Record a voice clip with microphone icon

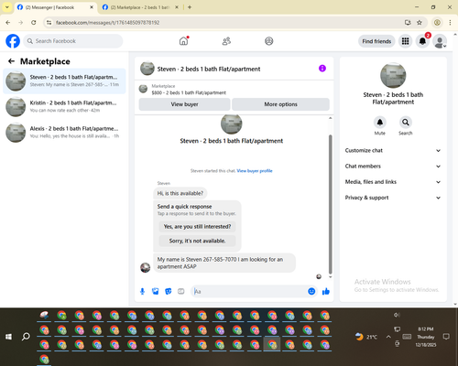point(142,292)
